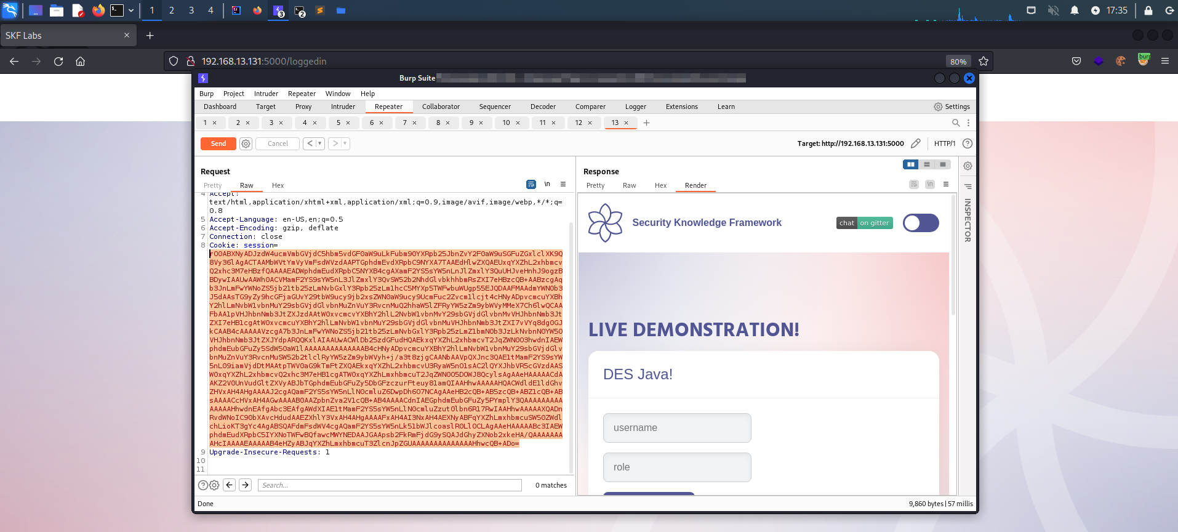1178x532 pixels.
Task: Open Kali applications menu
Action: 10,10
